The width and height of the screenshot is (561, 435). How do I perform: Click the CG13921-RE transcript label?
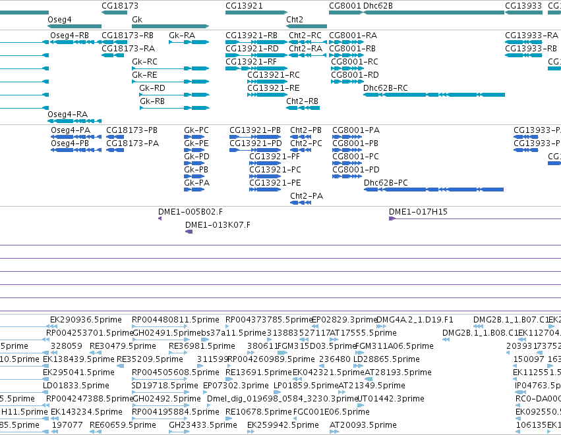click(x=274, y=88)
